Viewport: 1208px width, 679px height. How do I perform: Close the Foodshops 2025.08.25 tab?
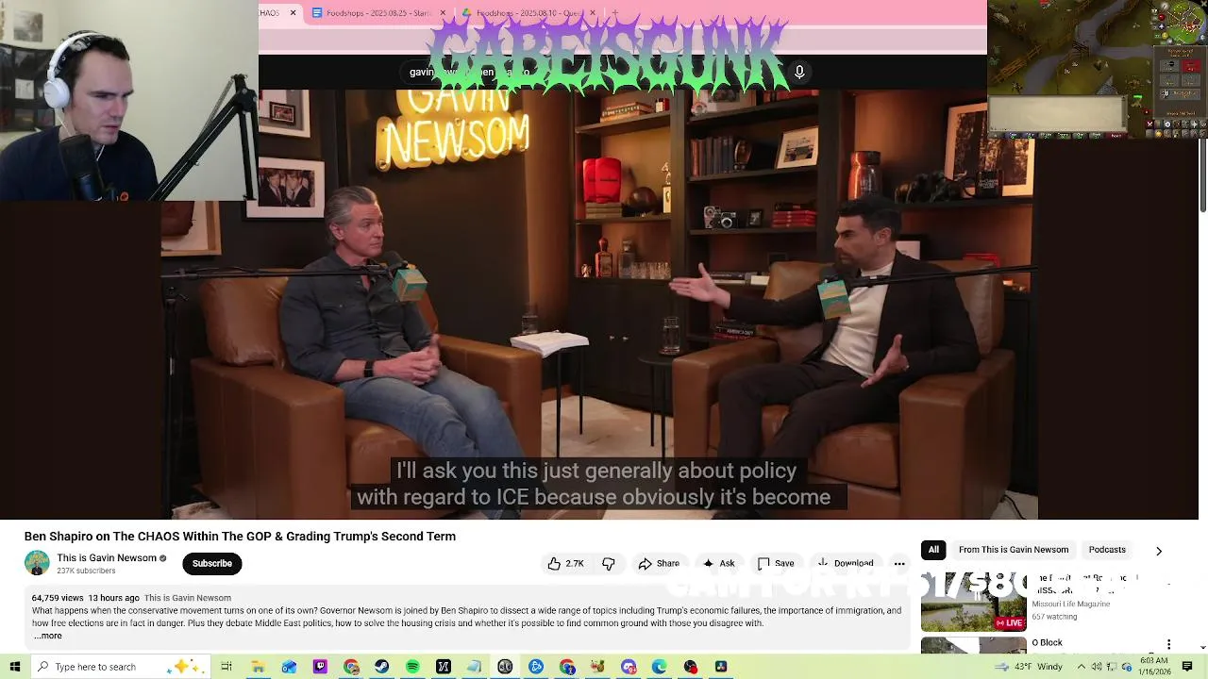(x=443, y=13)
